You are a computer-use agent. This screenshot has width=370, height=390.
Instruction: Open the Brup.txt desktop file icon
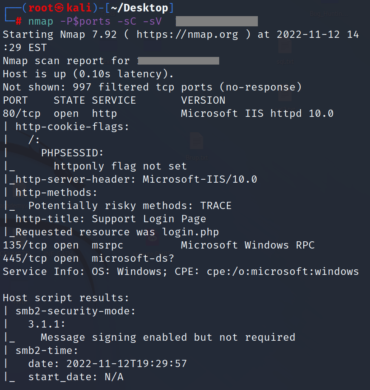pos(196,141)
